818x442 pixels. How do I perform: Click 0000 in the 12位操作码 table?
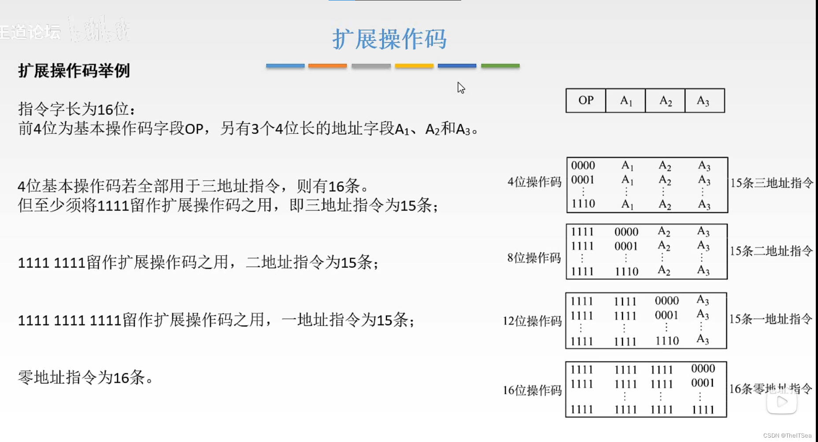pos(667,301)
